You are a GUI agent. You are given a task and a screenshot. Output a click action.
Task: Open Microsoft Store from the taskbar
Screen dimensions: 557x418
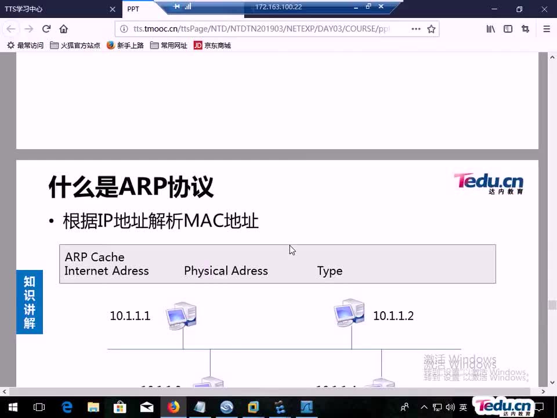pos(120,407)
